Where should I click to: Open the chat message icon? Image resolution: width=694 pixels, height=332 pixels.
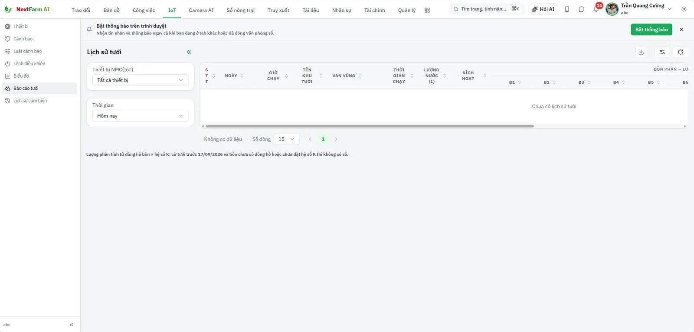pos(582,9)
